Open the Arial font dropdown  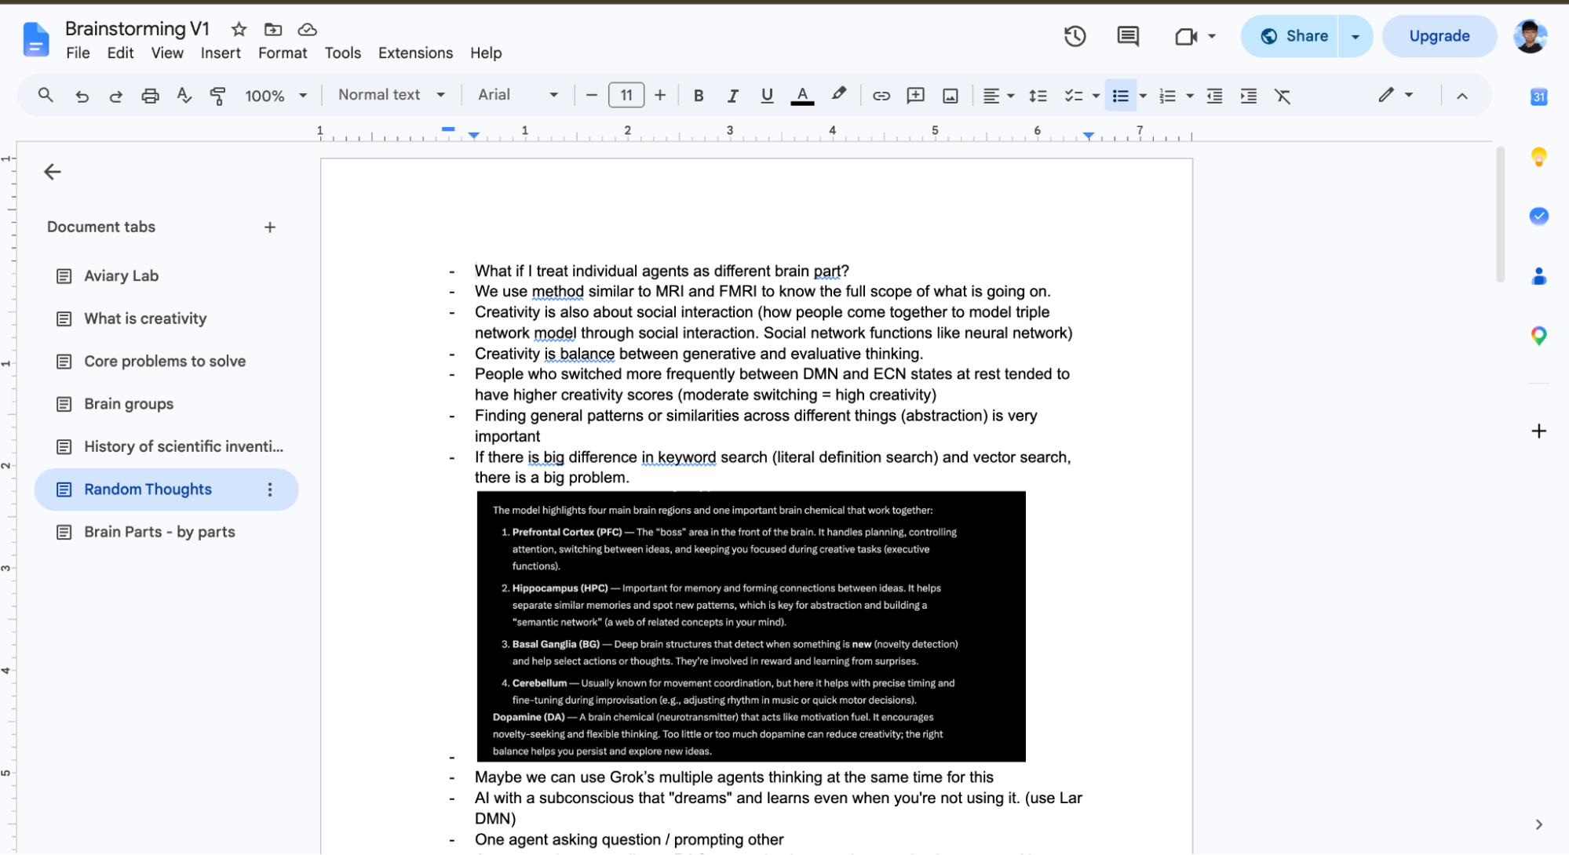tap(517, 95)
